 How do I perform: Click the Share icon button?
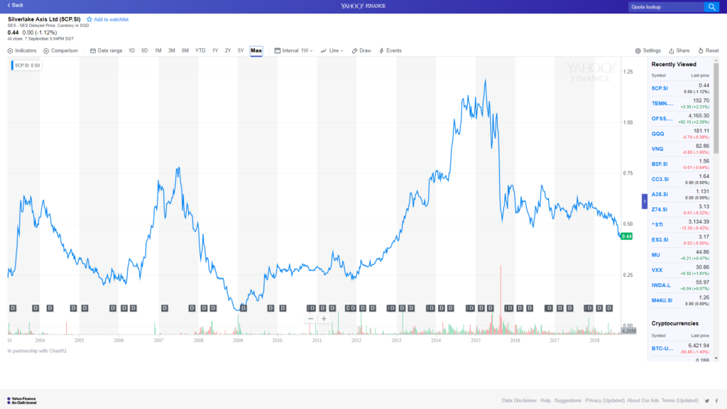679,50
